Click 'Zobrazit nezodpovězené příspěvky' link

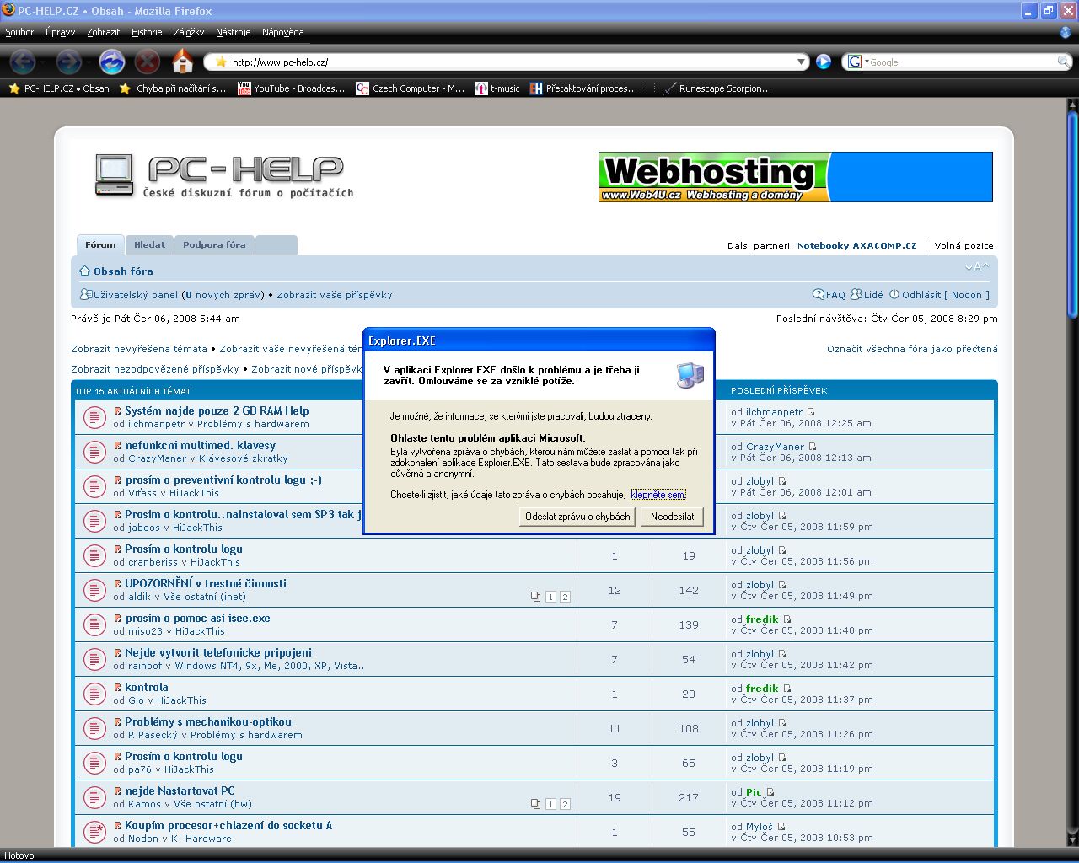[155, 369]
